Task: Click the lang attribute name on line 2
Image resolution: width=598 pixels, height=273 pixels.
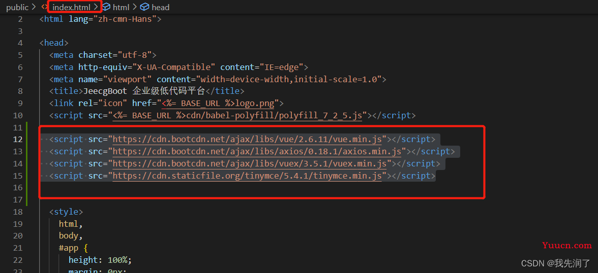Action: click(78, 19)
